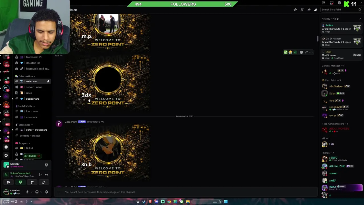Mute the microphone in user panel
The image size is (364, 205).
coord(27,192)
